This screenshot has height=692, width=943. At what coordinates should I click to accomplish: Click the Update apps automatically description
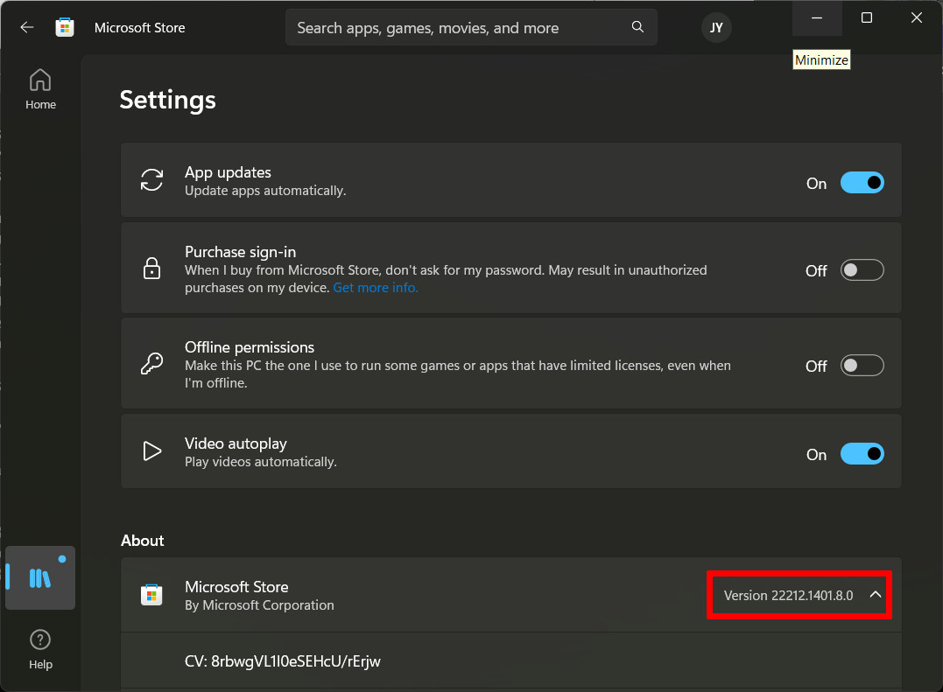265,191
